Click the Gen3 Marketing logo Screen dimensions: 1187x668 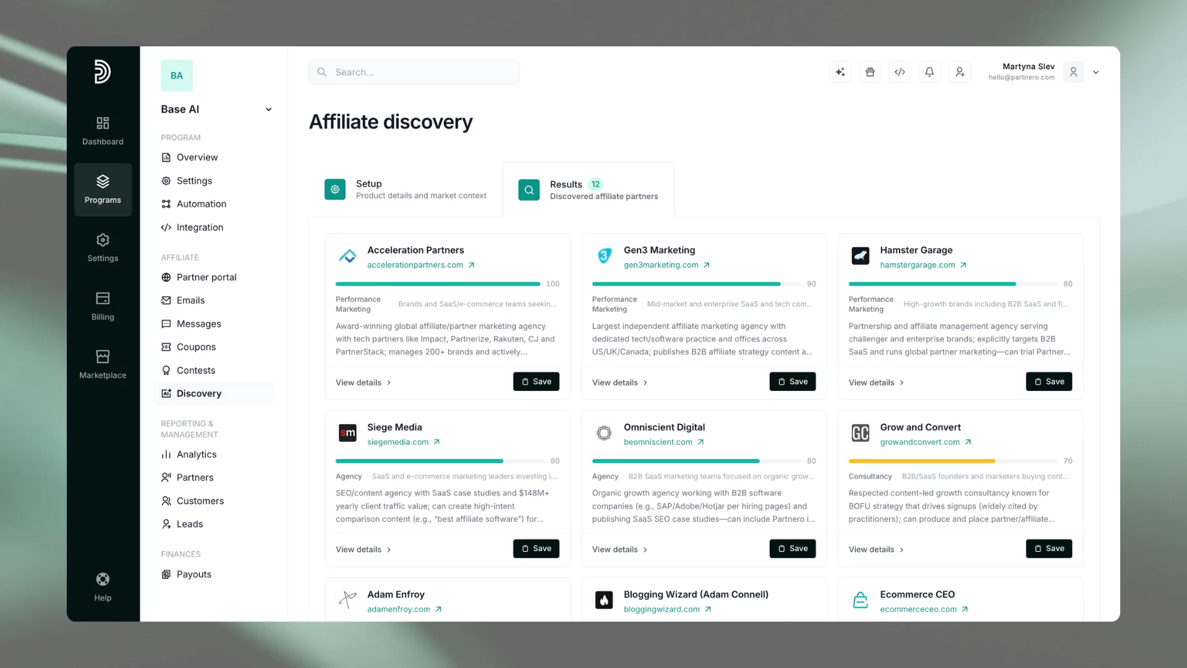604,256
